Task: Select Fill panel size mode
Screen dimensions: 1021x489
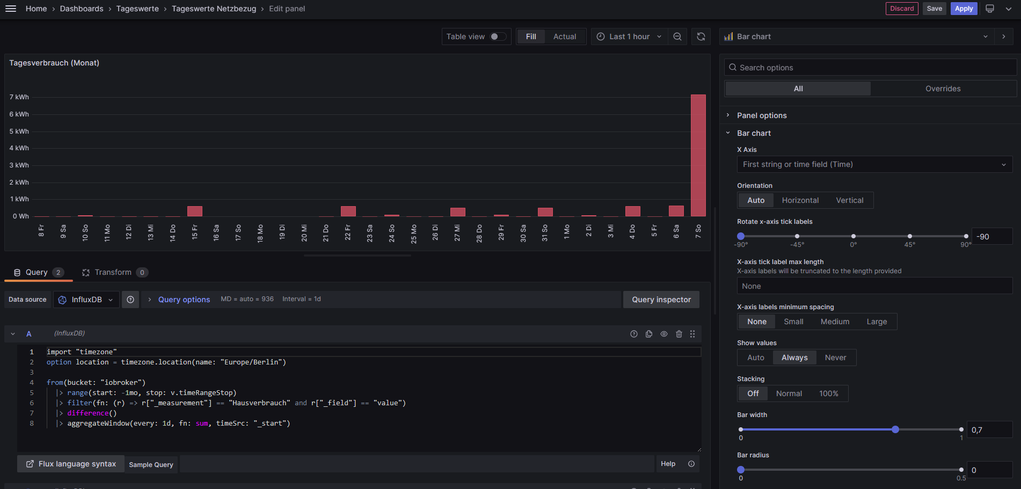Action: coord(531,37)
